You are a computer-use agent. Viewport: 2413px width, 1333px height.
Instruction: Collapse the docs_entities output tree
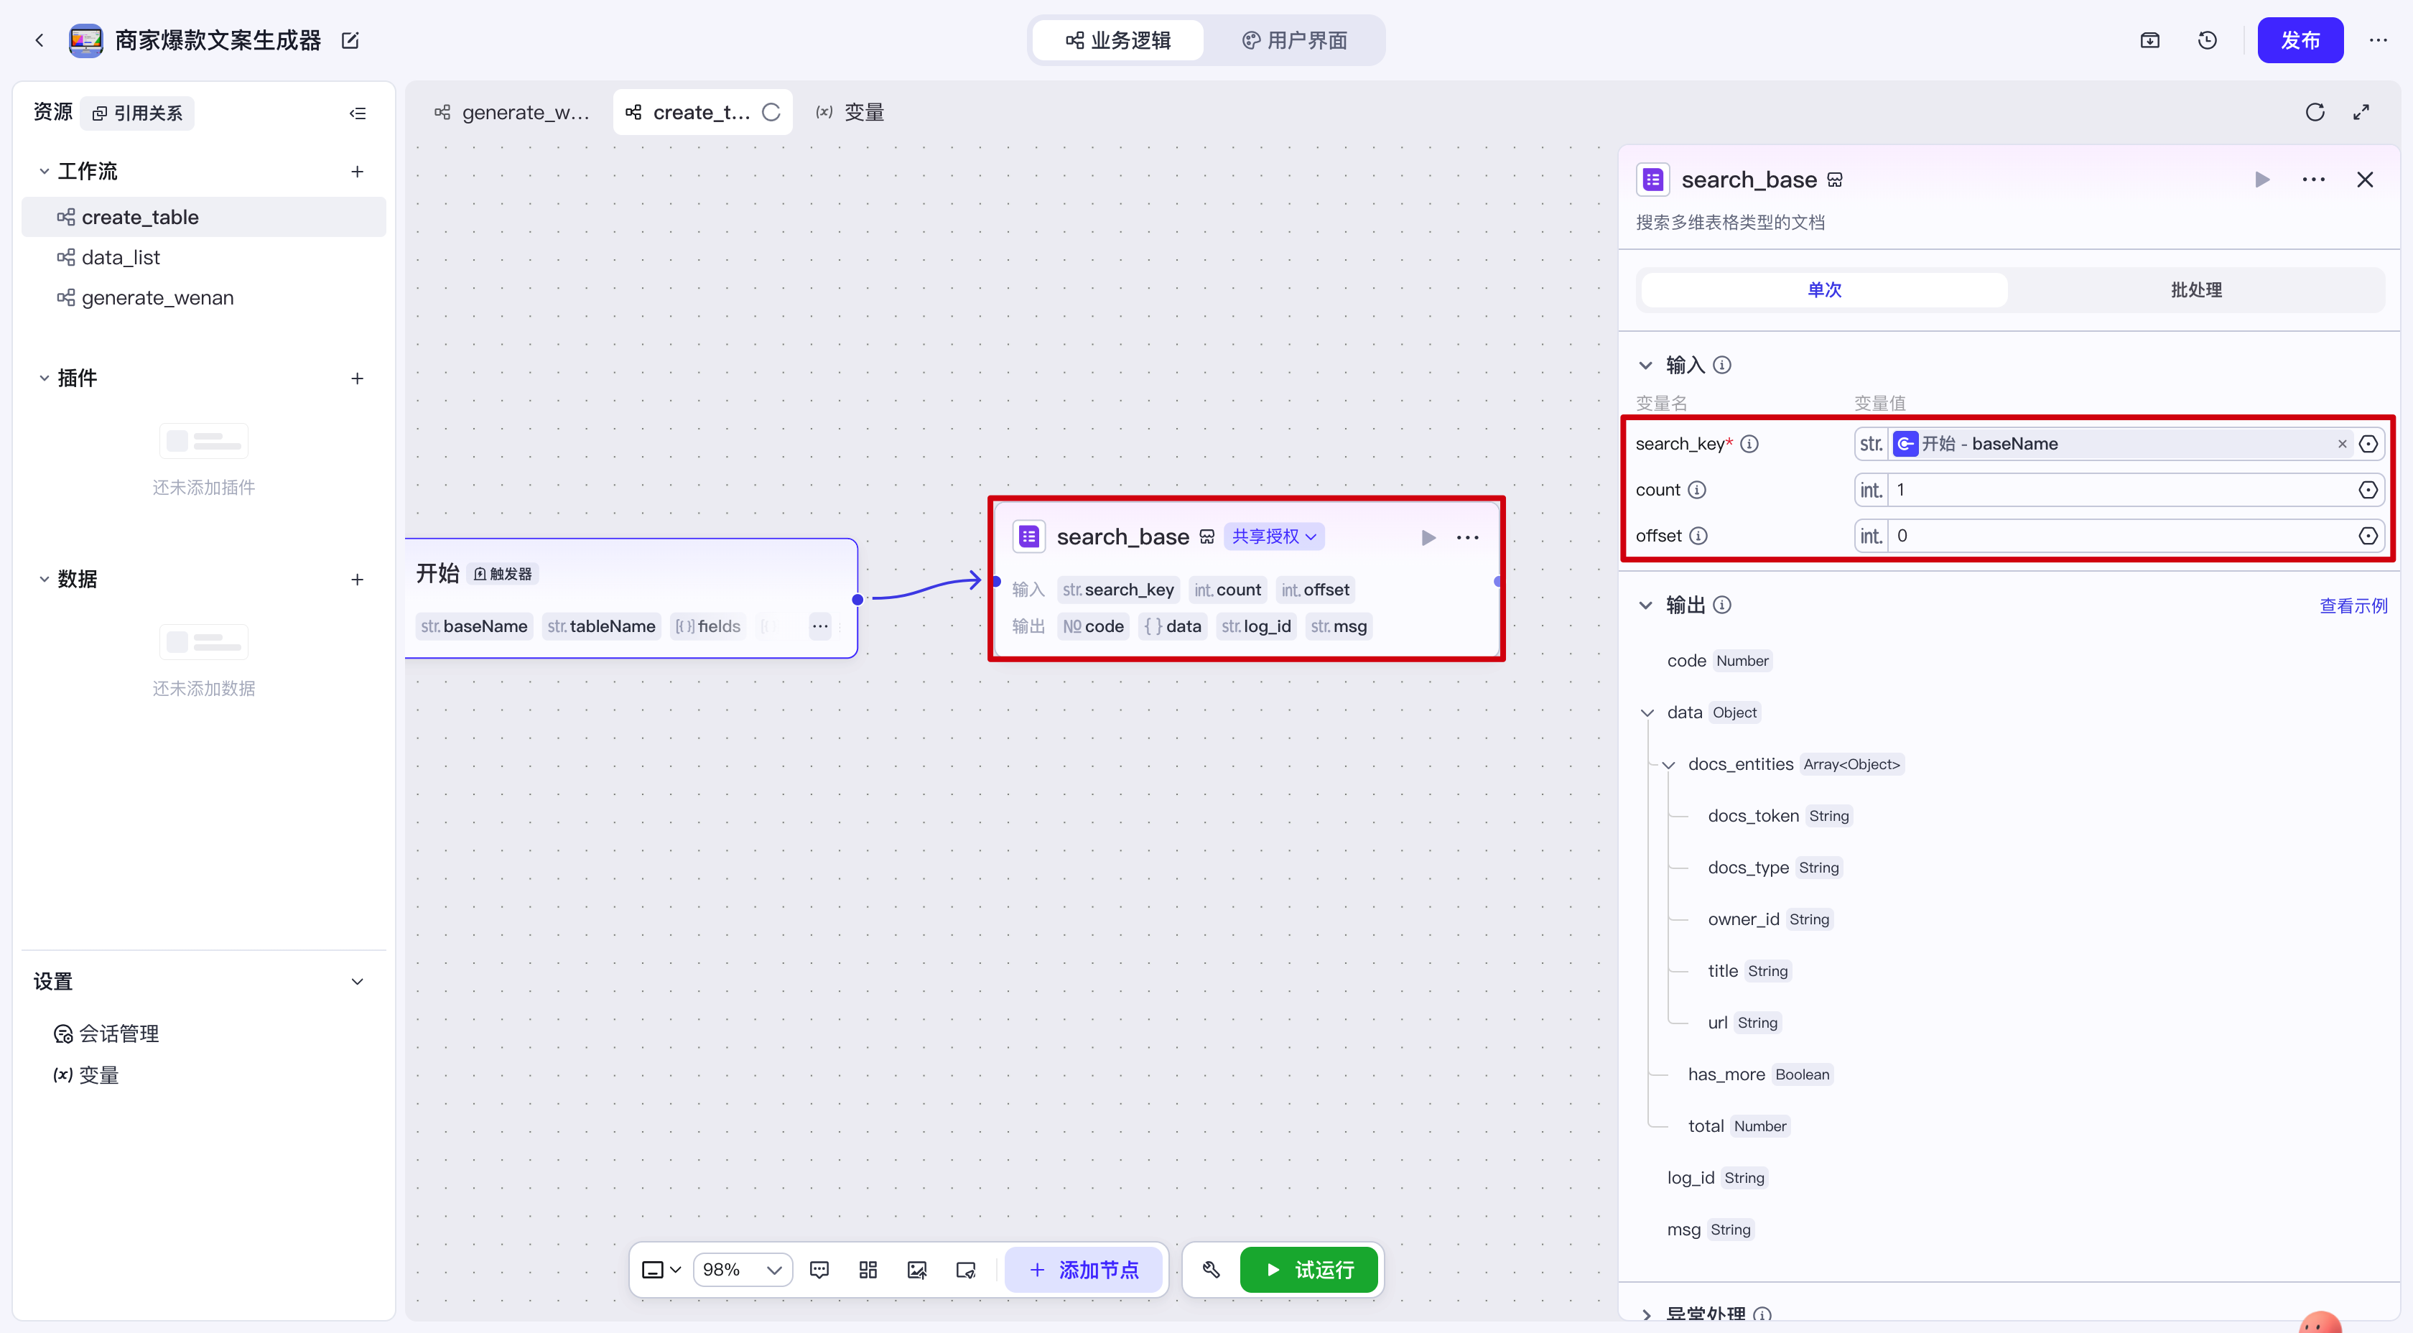pos(1668,764)
